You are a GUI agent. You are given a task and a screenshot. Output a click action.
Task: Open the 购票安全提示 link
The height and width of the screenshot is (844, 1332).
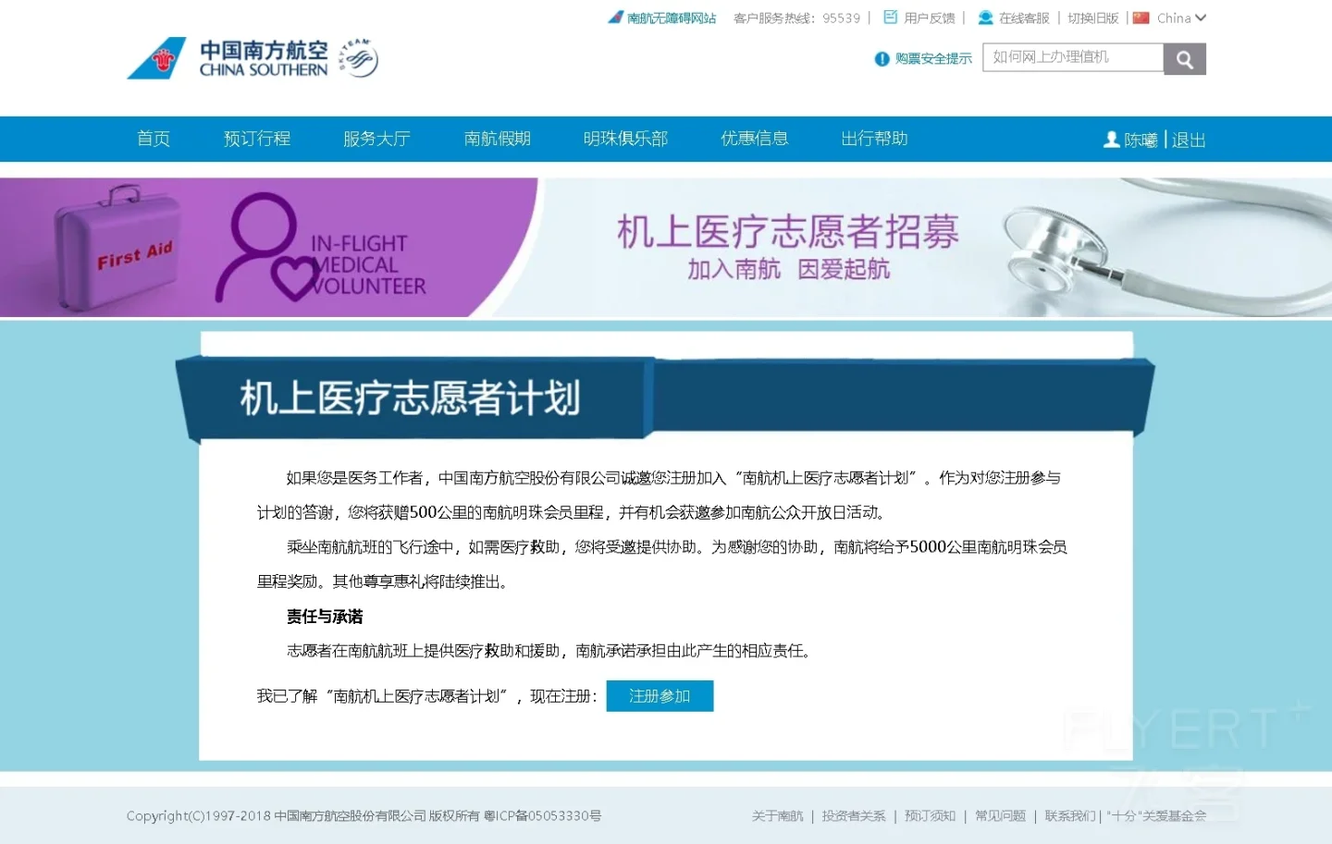[933, 59]
